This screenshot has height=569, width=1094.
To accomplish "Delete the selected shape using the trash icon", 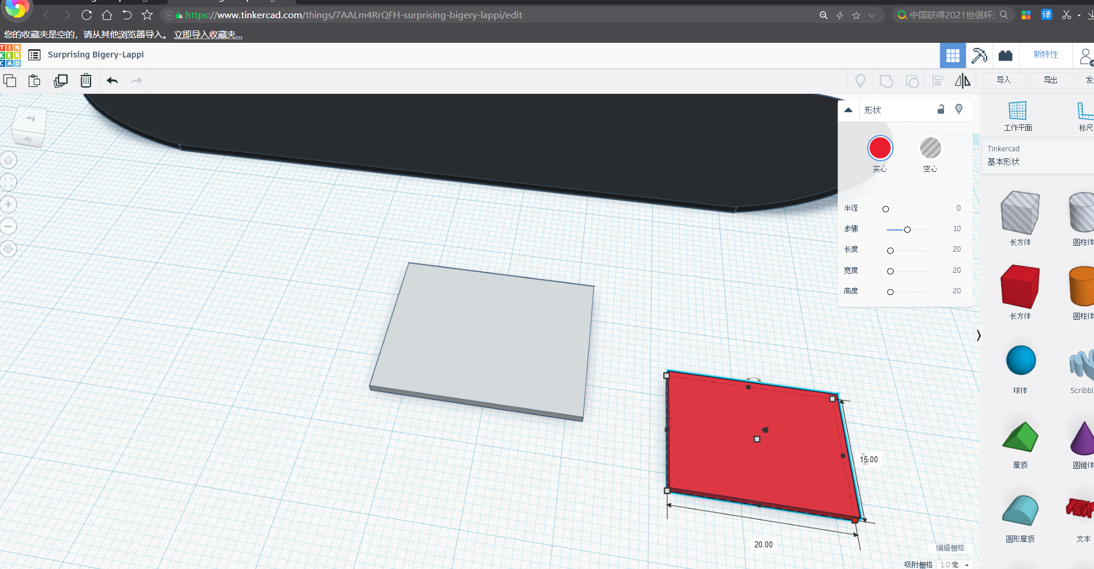I will [86, 80].
